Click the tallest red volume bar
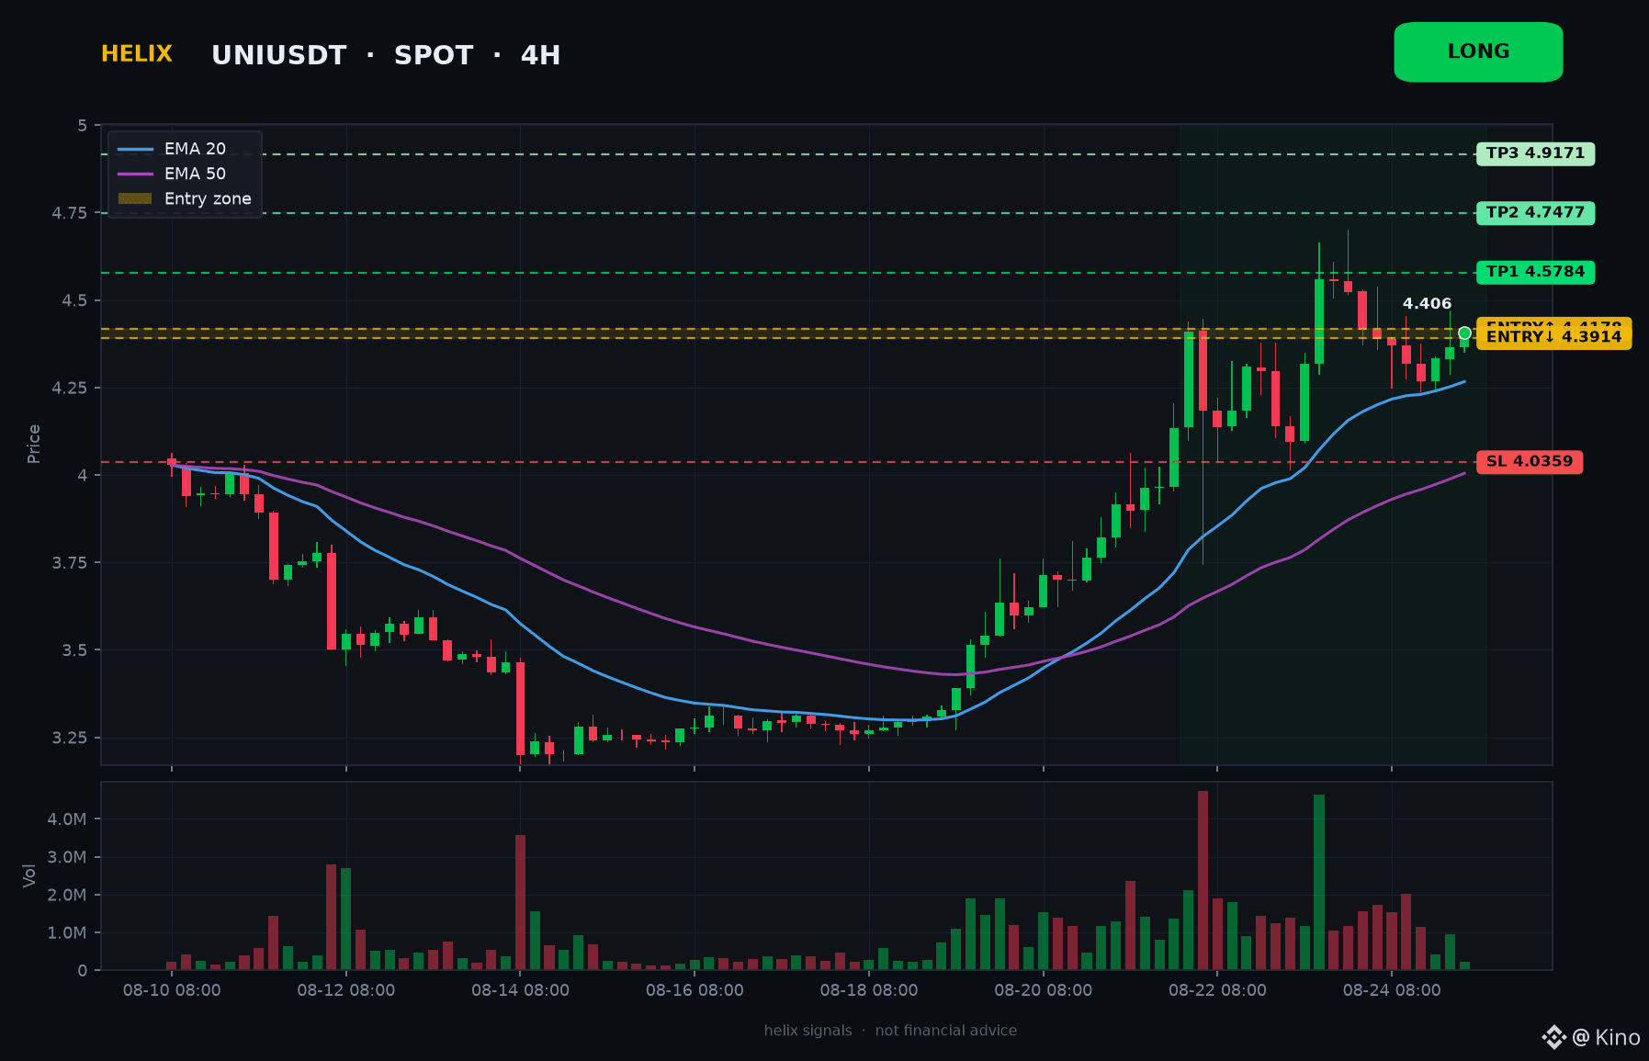Viewport: 1649px width, 1061px height. tap(1203, 880)
